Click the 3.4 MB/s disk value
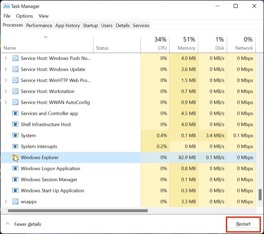This screenshot has width=264, height=234. [x=215, y=135]
